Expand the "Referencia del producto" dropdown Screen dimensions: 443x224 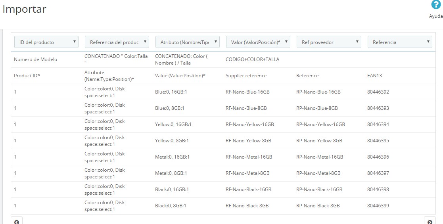click(117, 42)
